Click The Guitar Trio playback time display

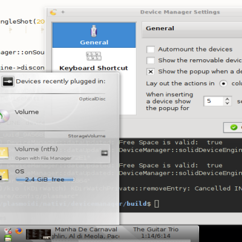tap(155, 236)
